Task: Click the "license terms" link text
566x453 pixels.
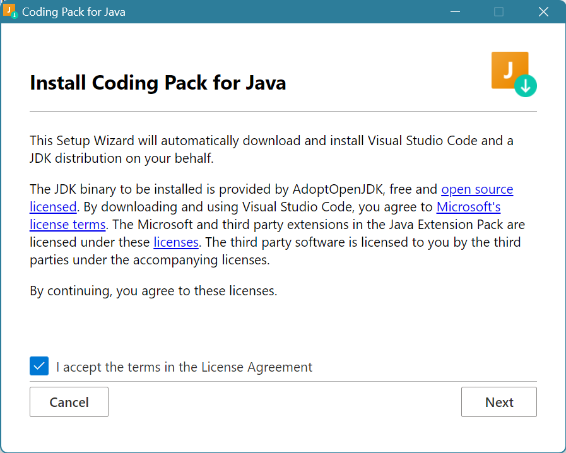Action: point(68,225)
